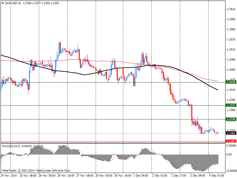Click the green 1.2372 price level label
The image size is (237, 178).
pyautogui.click(x=231, y=105)
